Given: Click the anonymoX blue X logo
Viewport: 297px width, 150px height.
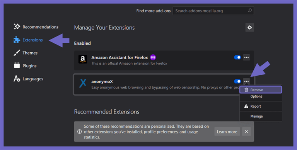Looking at the screenshot, I should pyautogui.click(x=83, y=83).
